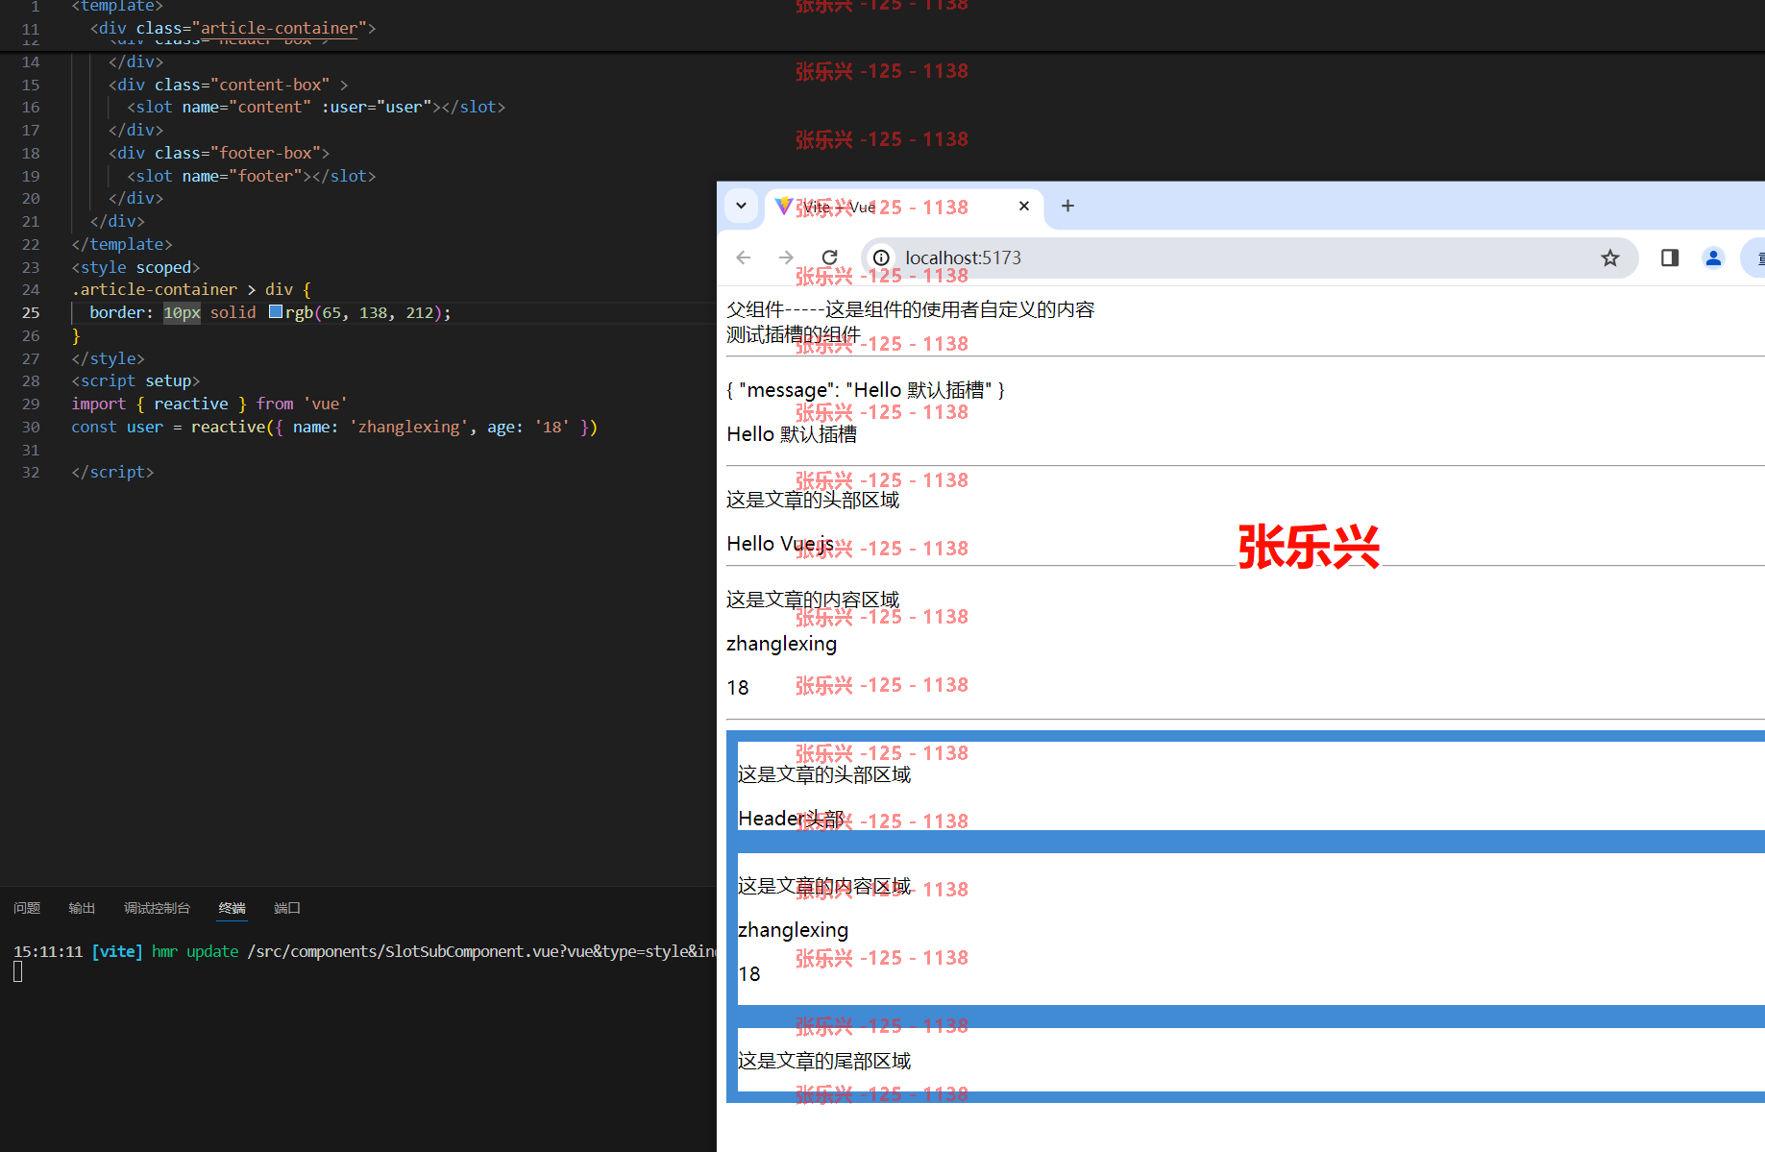Select the 终端 panel tab
Screen dimensions: 1765x1152
pos(232,908)
